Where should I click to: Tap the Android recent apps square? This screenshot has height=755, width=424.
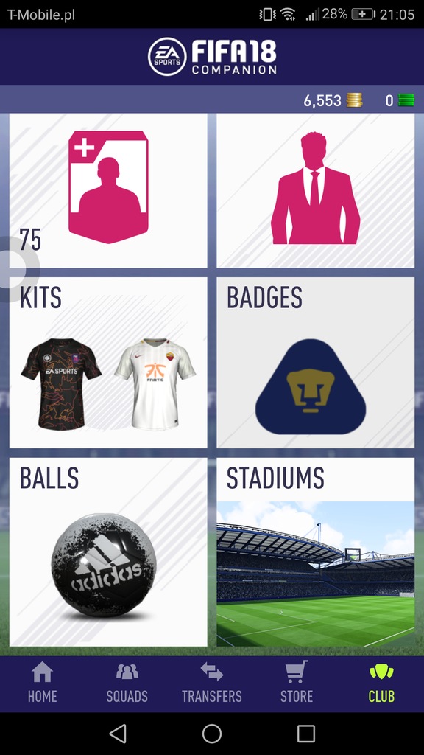(x=305, y=734)
